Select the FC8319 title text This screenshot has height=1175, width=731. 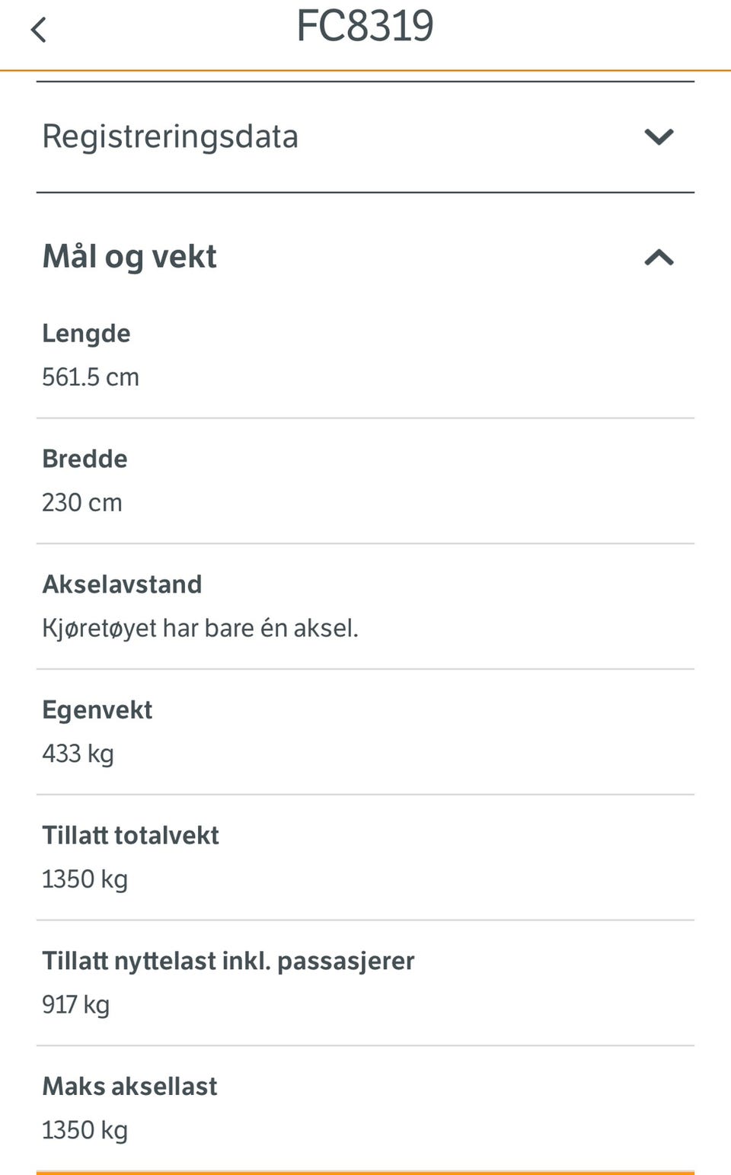click(365, 26)
